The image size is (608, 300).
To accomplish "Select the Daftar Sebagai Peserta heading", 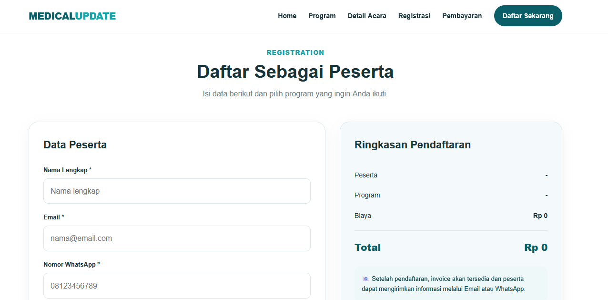I will tap(295, 72).
